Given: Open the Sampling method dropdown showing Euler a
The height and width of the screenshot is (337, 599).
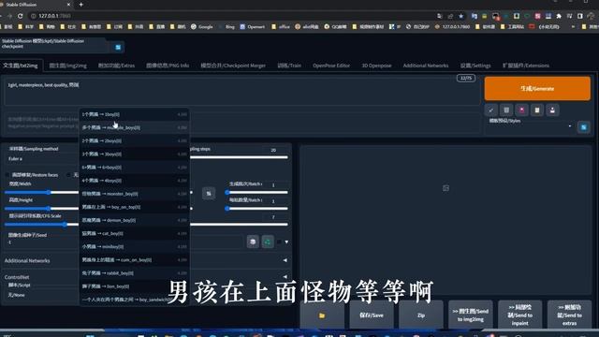Looking at the screenshot, I should pyautogui.click(x=42, y=158).
